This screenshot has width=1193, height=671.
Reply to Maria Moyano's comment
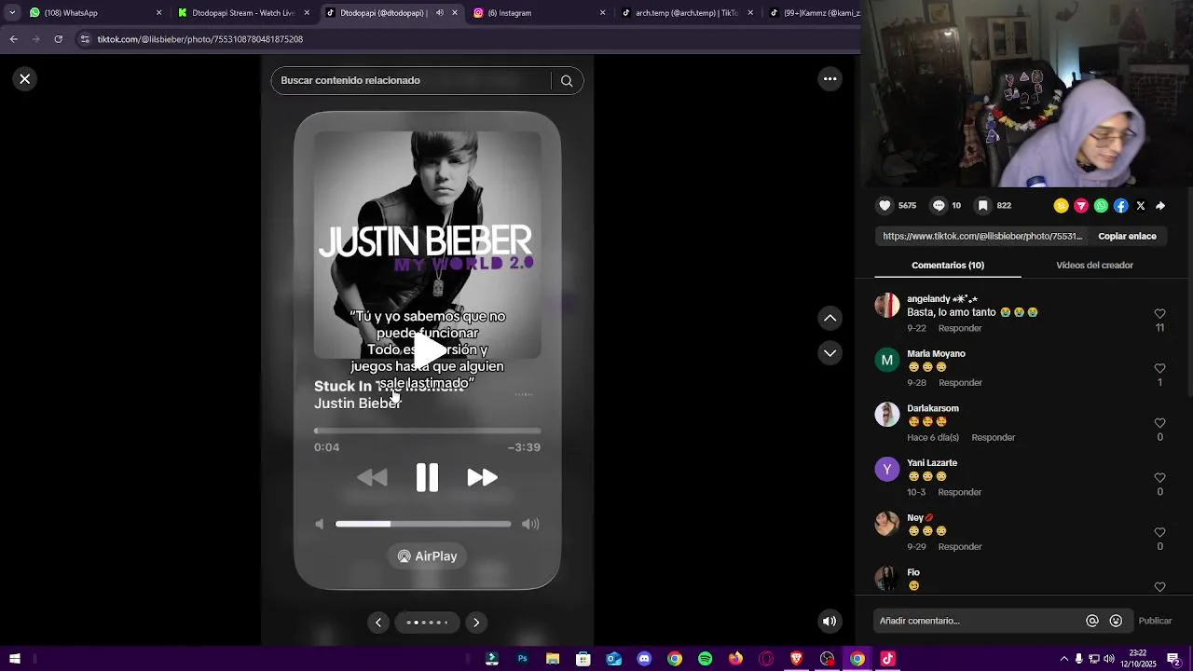(960, 383)
